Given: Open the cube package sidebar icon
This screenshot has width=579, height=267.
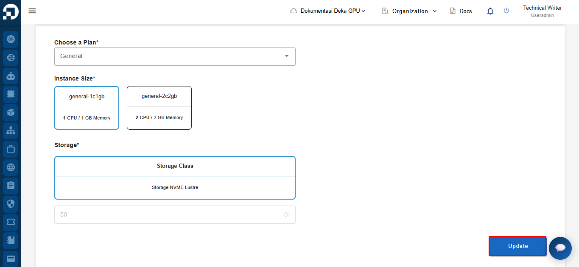Looking at the screenshot, I should click(x=11, y=113).
